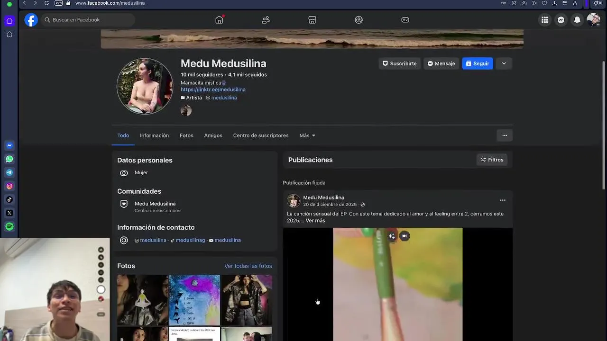Click the Mujer gender entry
Screen dimensions: 607x341
141,173
